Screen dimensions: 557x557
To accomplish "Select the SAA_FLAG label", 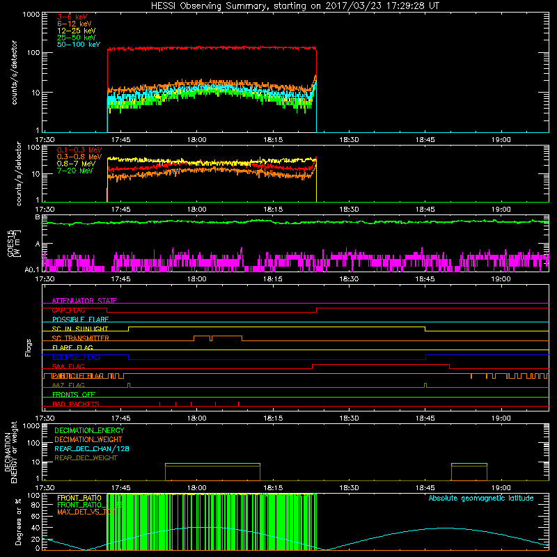I will pyautogui.click(x=68, y=367).
